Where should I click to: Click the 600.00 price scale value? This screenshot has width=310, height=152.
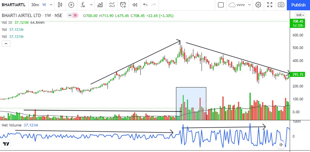[x=298, y=35]
